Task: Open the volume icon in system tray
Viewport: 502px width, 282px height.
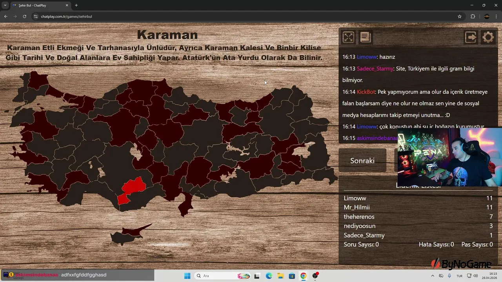Action: pyautogui.click(x=476, y=276)
